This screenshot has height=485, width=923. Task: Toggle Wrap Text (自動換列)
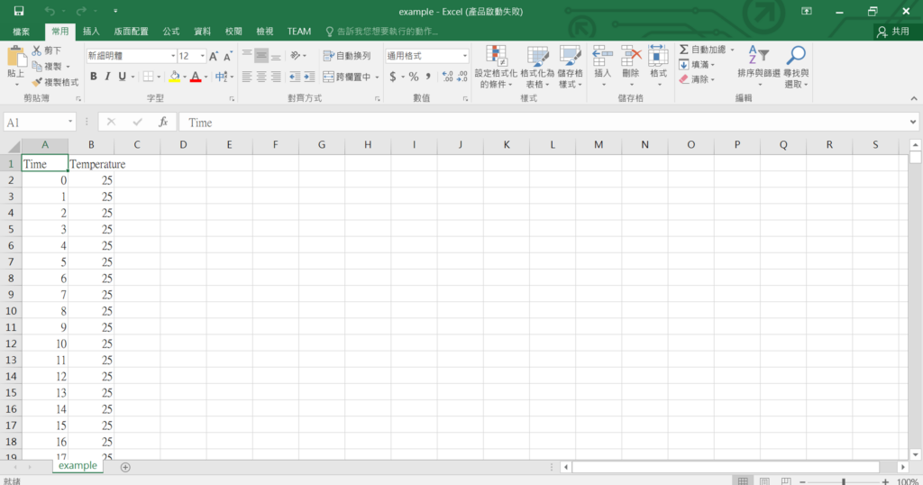[x=347, y=56]
